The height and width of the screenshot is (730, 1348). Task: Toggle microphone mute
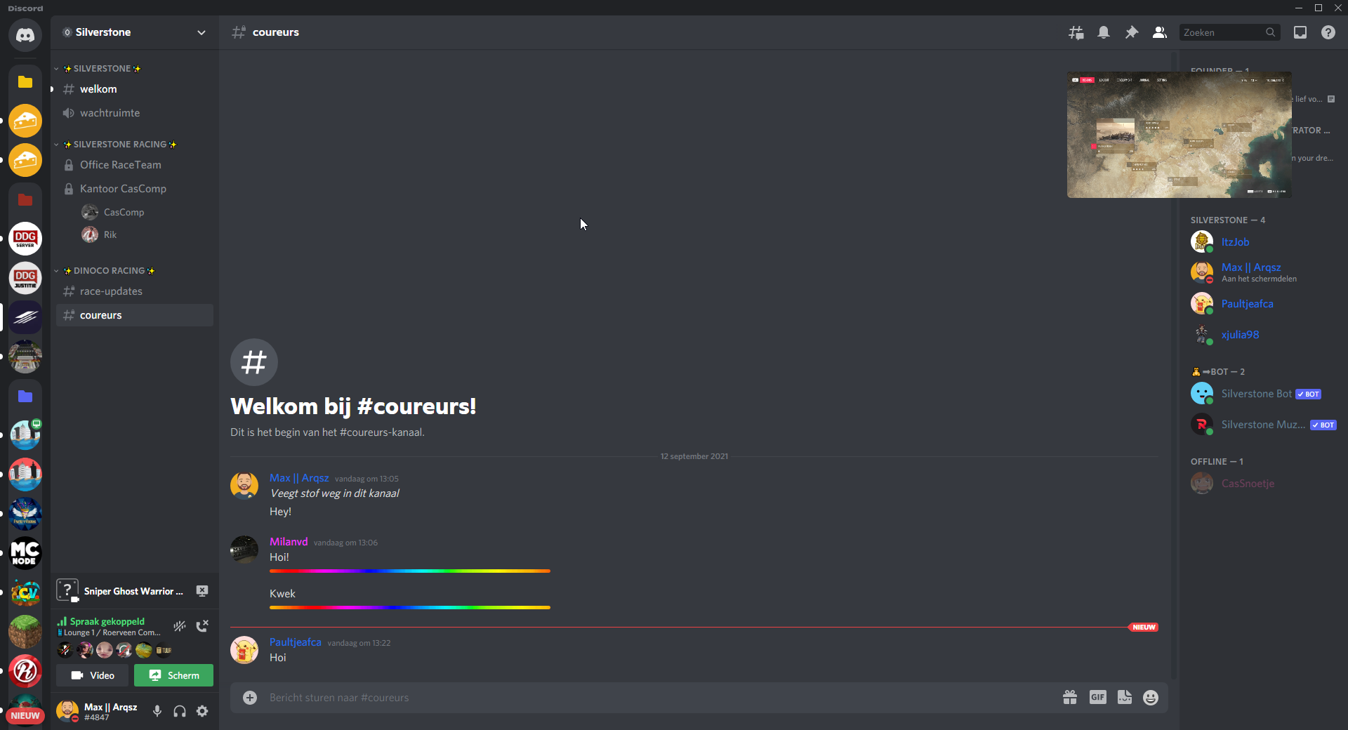(x=157, y=711)
